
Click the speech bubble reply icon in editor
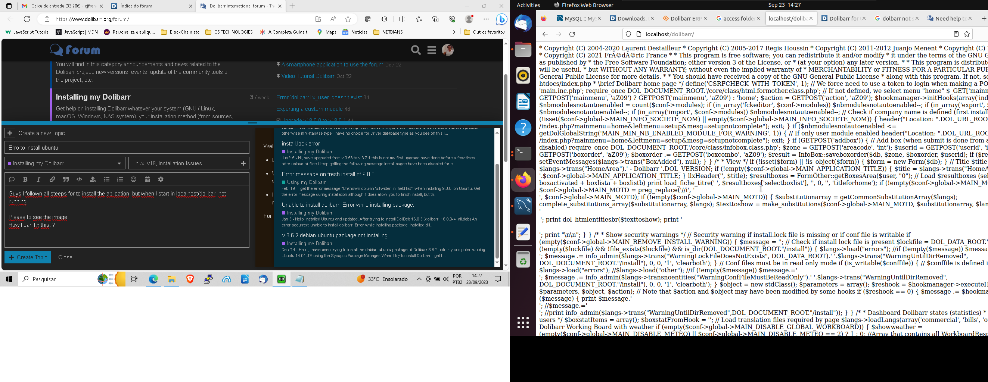coord(12,179)
